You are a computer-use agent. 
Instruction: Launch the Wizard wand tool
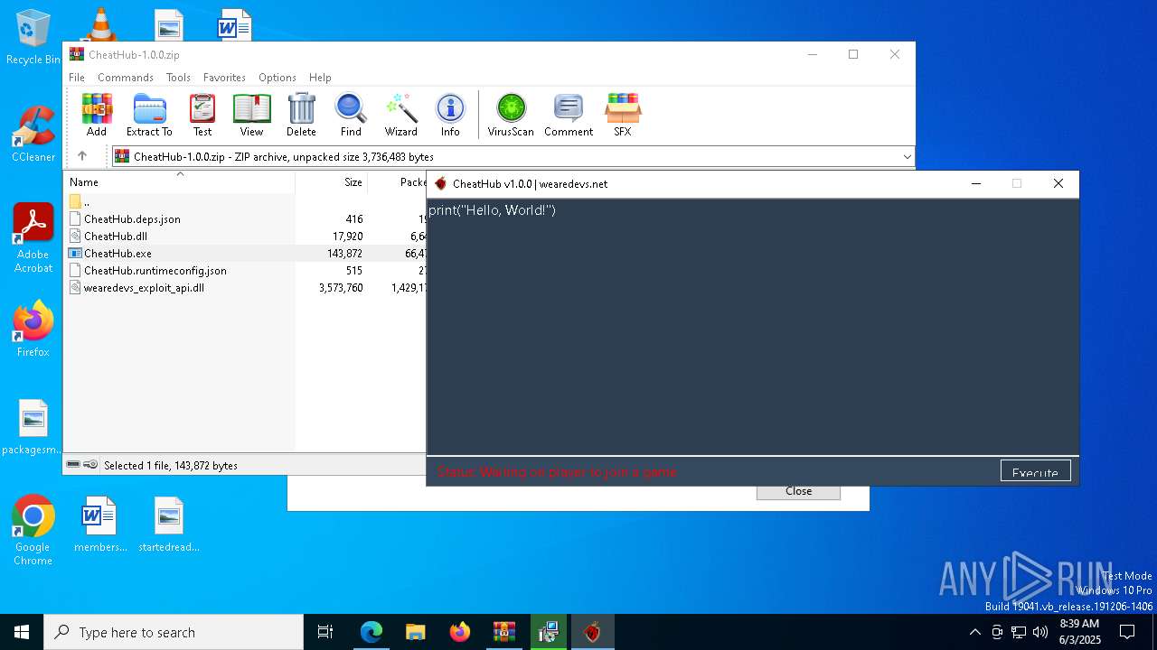coord(401,115)
